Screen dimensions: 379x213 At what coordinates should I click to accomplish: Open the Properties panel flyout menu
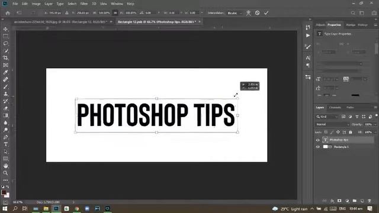pos(375,25)
